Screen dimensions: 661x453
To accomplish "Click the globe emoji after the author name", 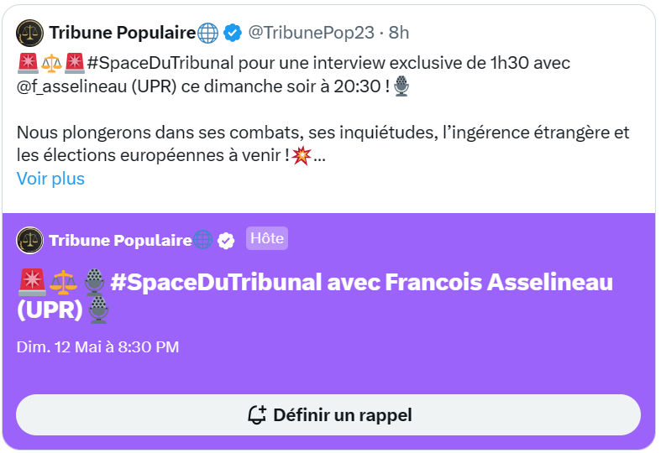I will click(208, 34).
